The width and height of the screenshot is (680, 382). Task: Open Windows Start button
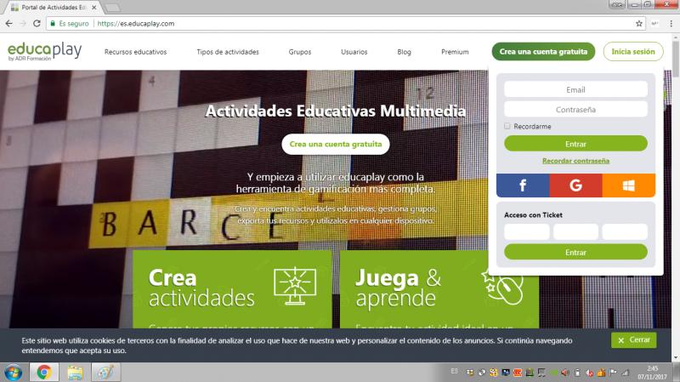click(14, 373)
